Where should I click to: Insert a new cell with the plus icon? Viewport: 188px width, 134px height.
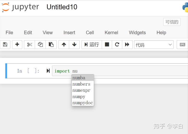(x=17, y=44)
